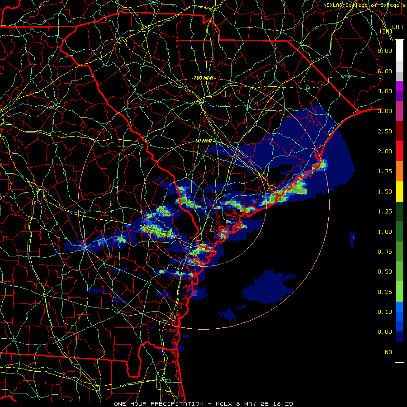Viewport: 407px width, 407px height.
Task: Select the orange 1.75 legend swatch
Action: pos(399,171)
